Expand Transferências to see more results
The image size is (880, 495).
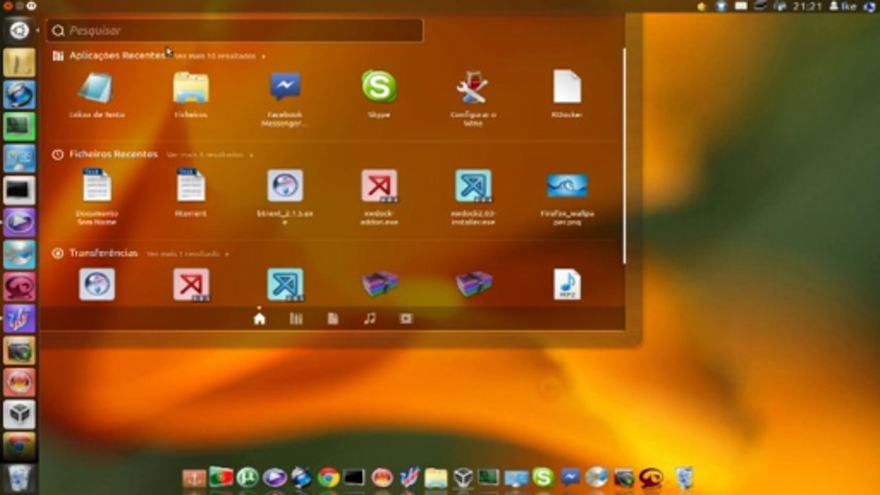click(187, 254)
